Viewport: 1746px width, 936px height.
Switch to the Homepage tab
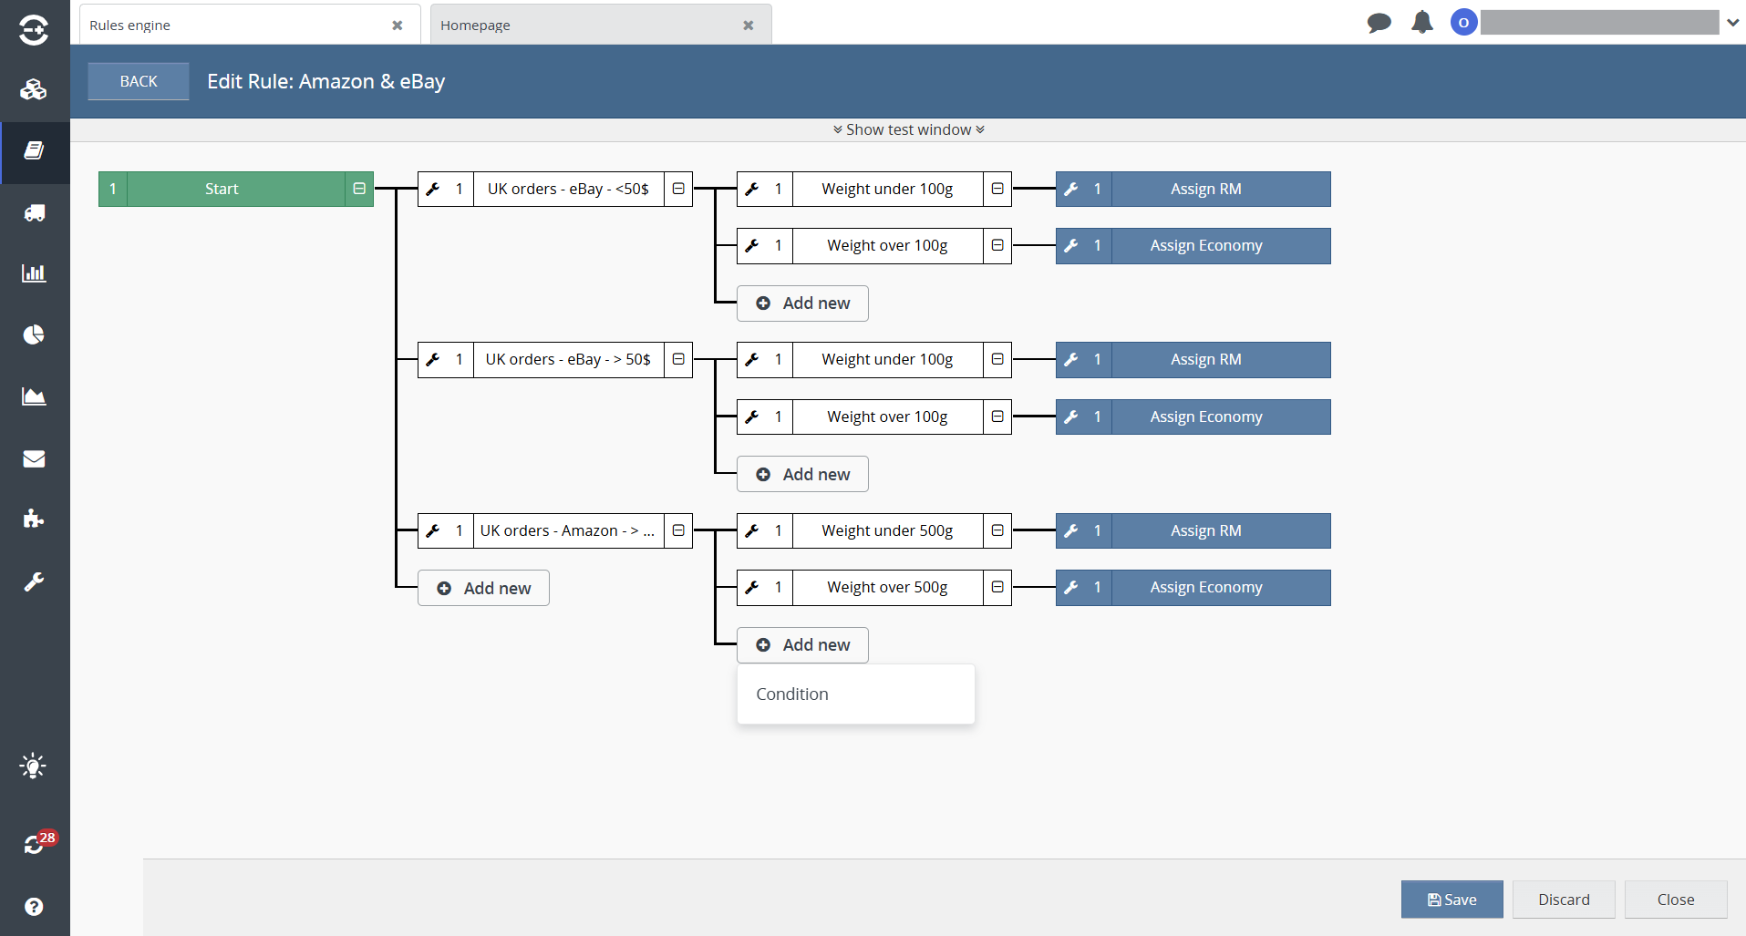coord(601,25)
